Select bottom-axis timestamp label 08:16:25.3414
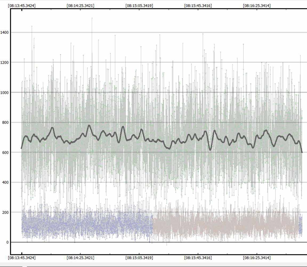 click(257, 258)
